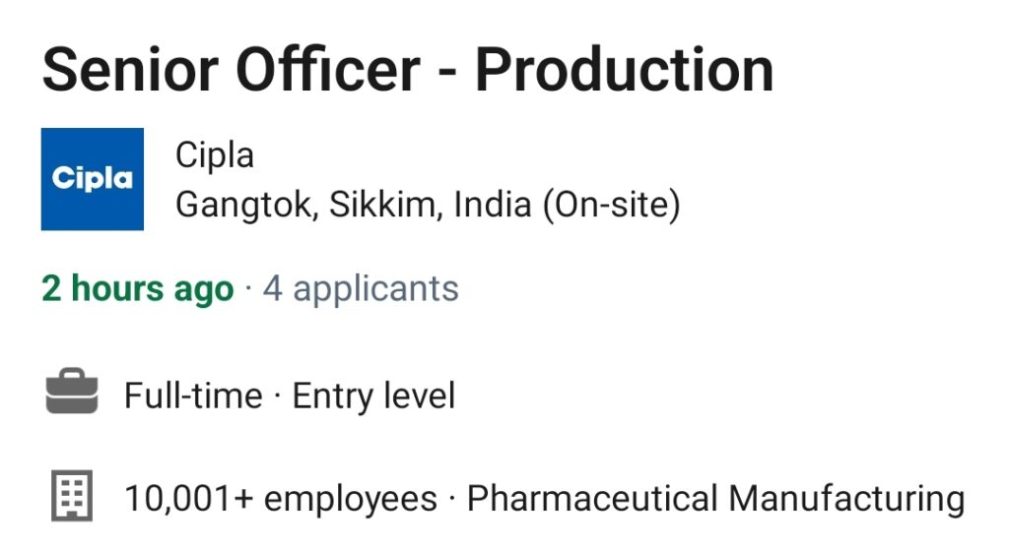This screenshot has width=1009, height=548.
Task: Click the word 'India' in location
Action: (x=493, y=205)
